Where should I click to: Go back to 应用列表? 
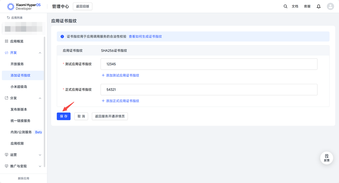tap(15, 18)
